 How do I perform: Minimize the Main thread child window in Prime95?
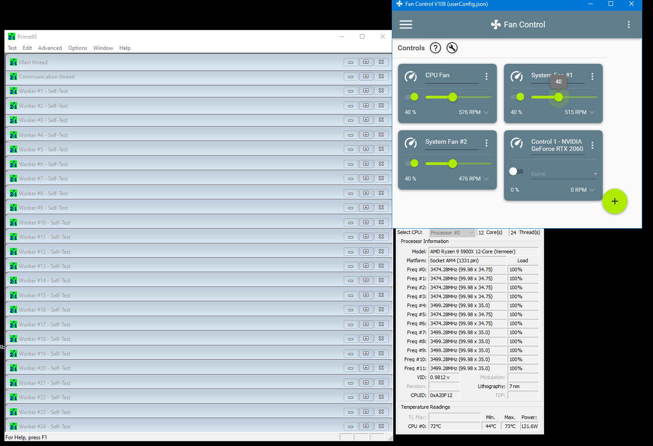[351, 62]
